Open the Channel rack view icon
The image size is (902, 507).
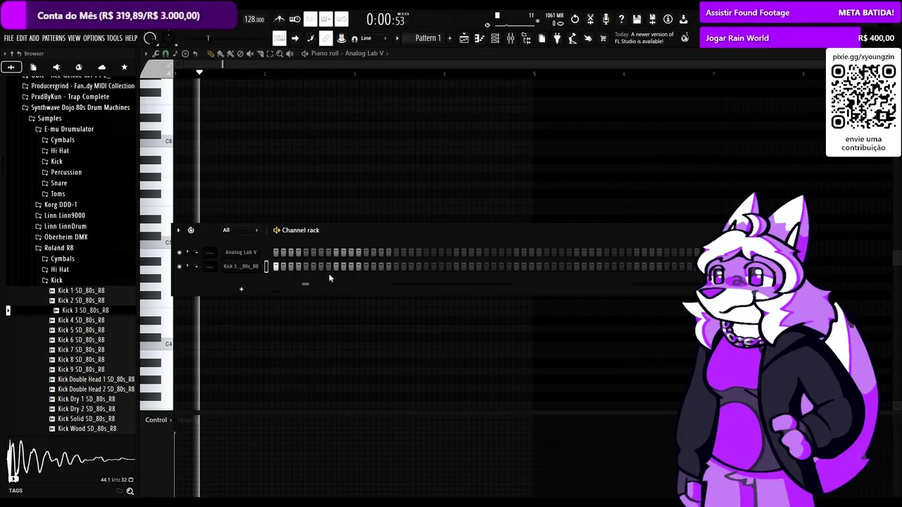click(x=495, y=38)
